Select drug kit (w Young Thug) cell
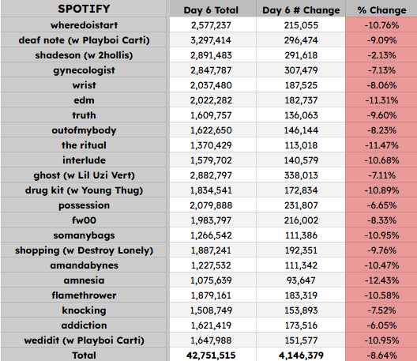417x361 pixels. click(84, 190)
